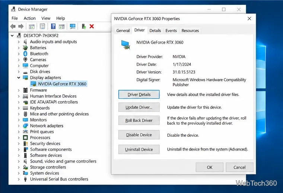The height and width of the screenshot is (193, 283).
Task: Expand the Software components category
Action: pyautogui.click(x=19, y=149)
